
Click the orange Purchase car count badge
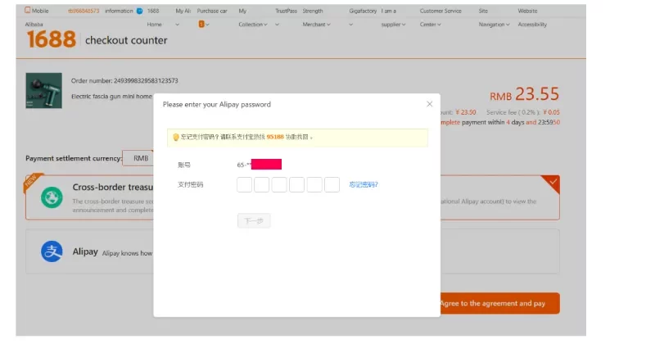(x=201, y=25)
